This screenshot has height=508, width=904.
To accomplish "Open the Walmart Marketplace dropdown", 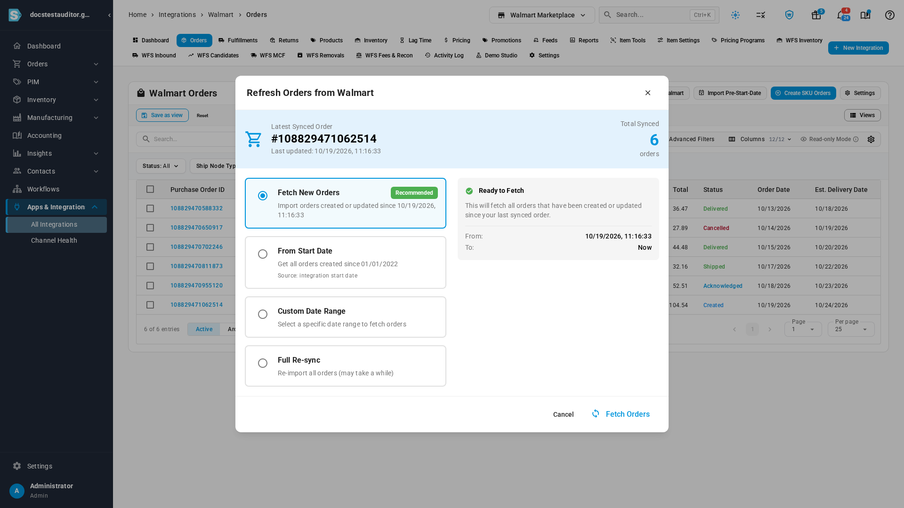I will tap(541, 15).
